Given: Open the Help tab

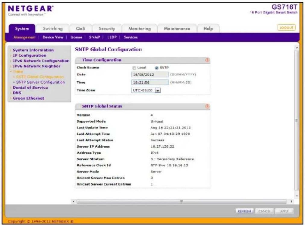Looking at the screenshot, I should pos(208,29).
